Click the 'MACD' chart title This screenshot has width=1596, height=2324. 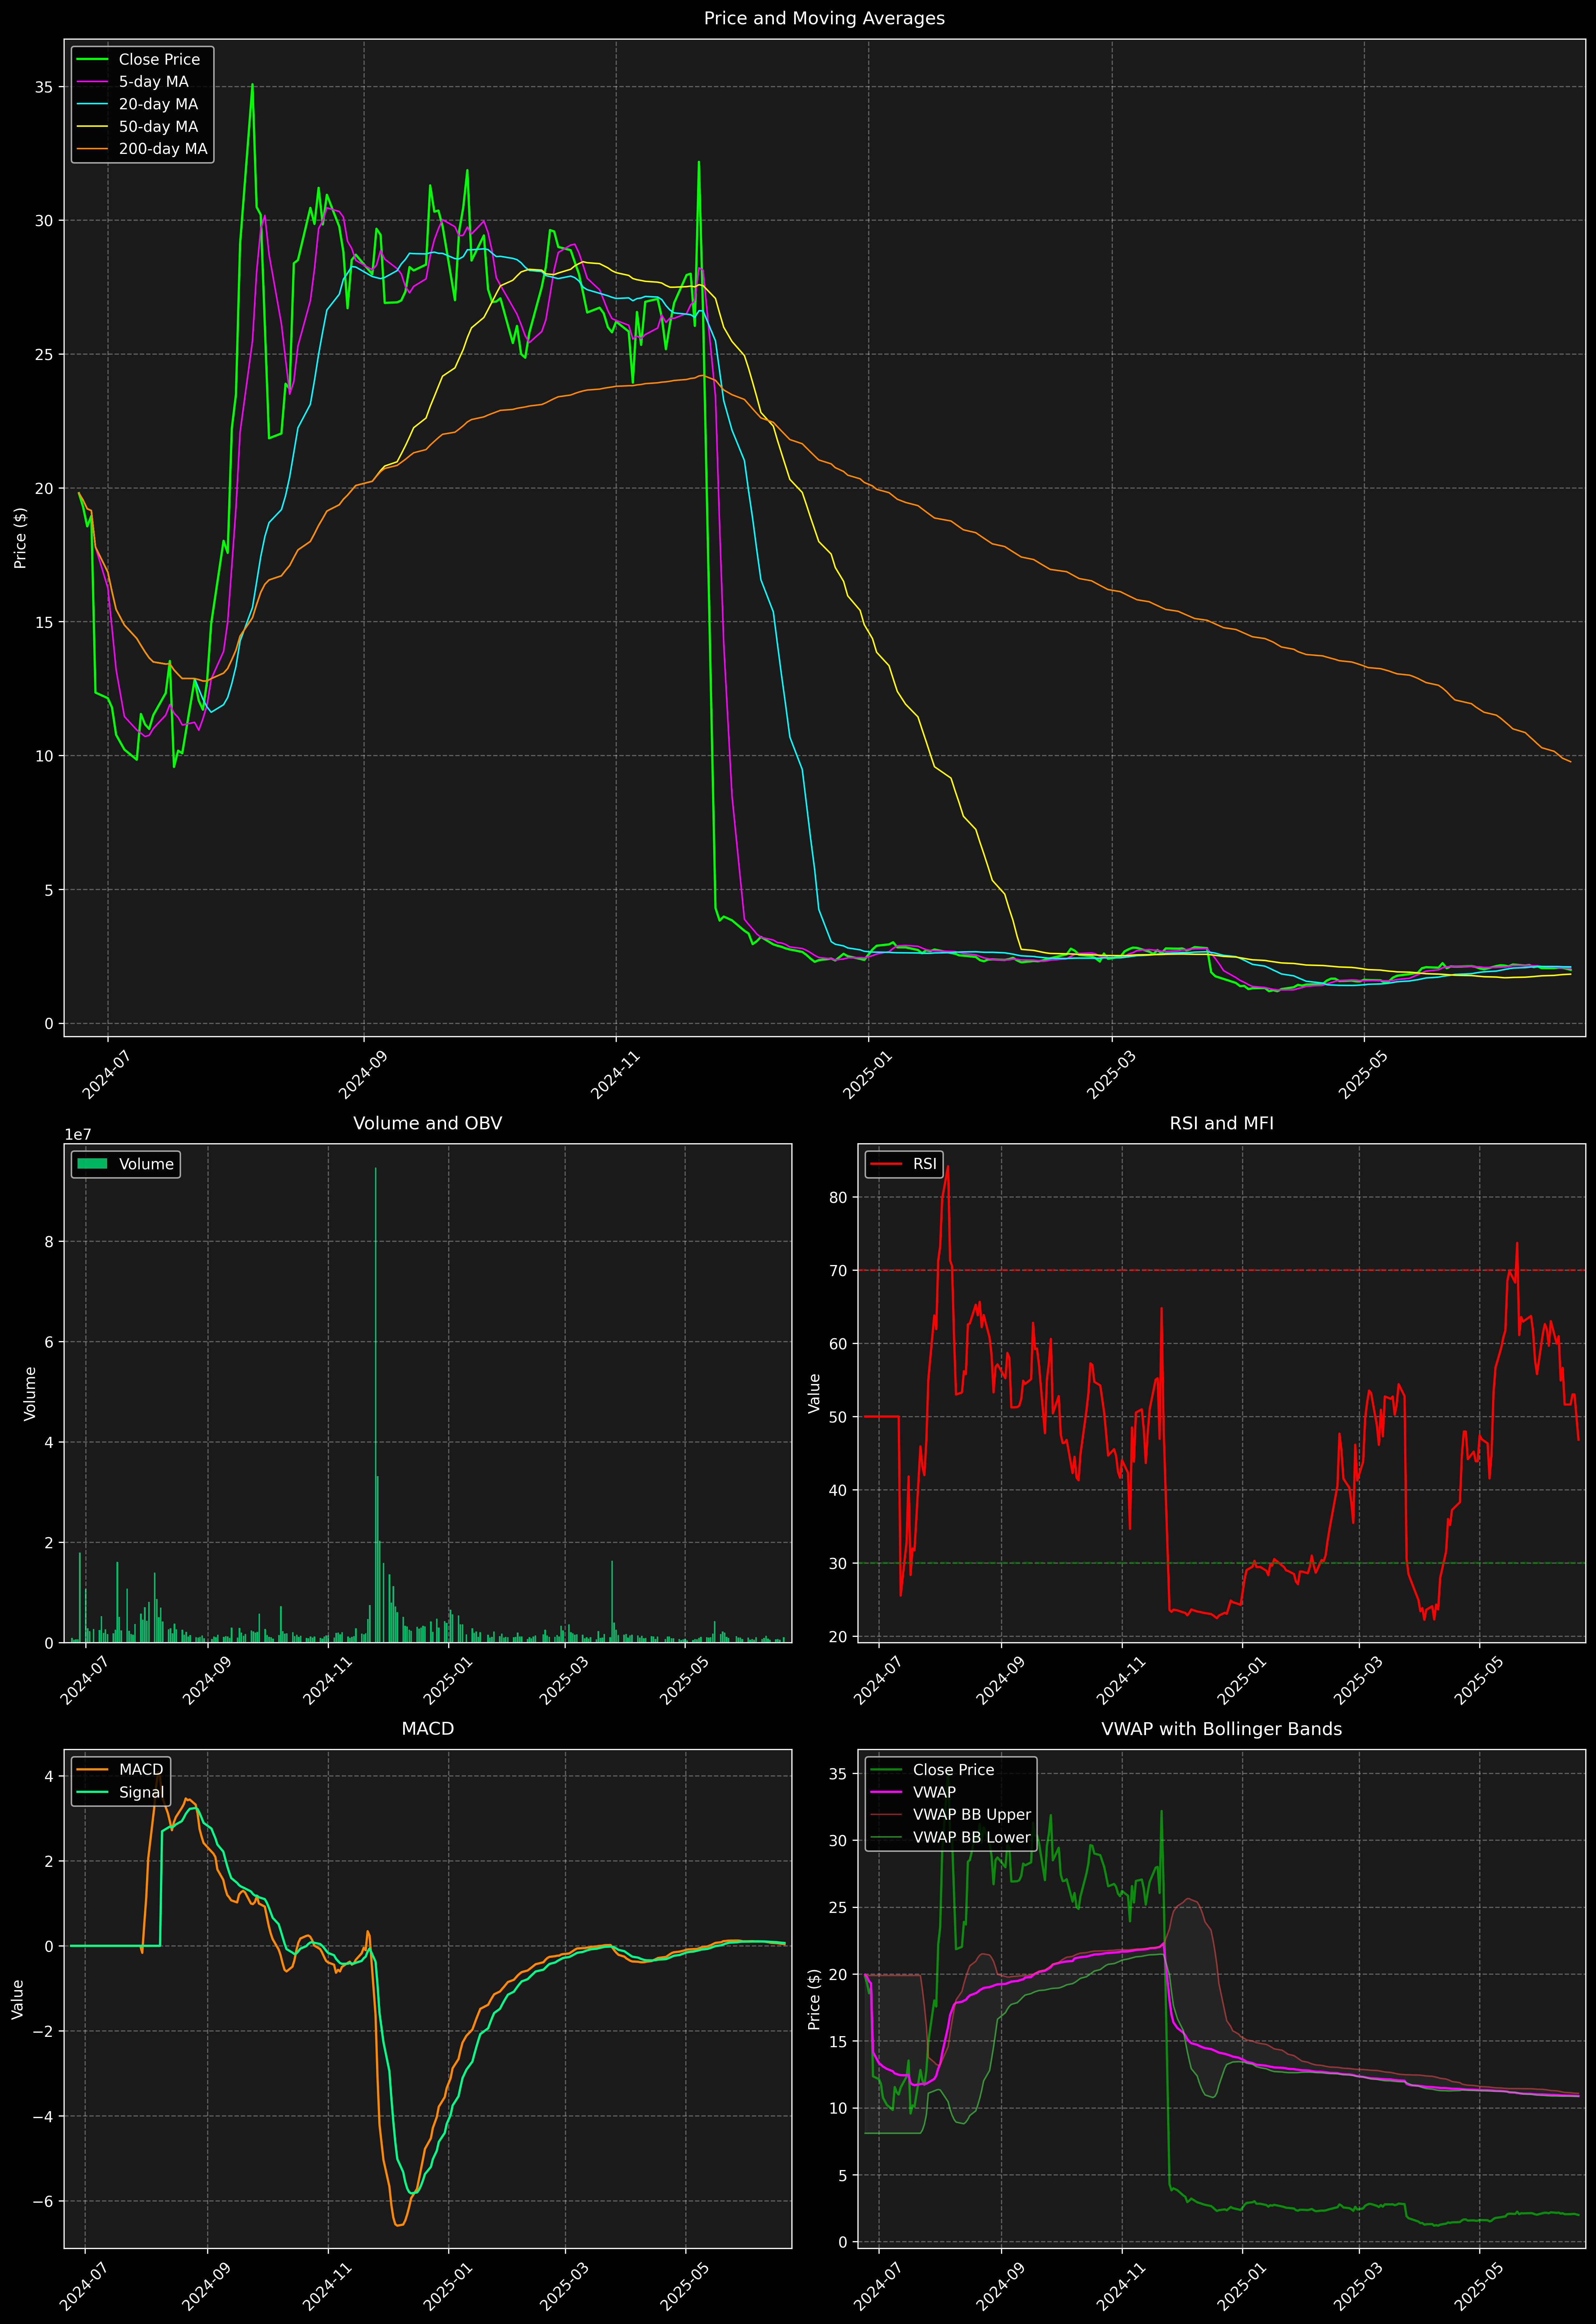click(x=427, y=1729)
